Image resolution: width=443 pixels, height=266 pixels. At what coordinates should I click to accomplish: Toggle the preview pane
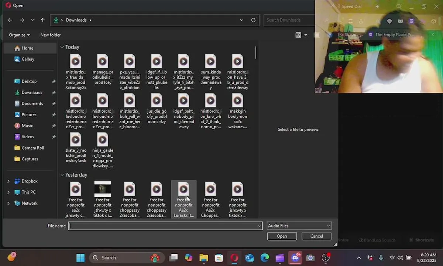click(x=317, y=35)
